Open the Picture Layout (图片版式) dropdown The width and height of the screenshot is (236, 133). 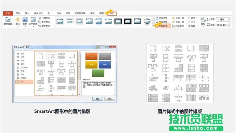click(163, 26)
